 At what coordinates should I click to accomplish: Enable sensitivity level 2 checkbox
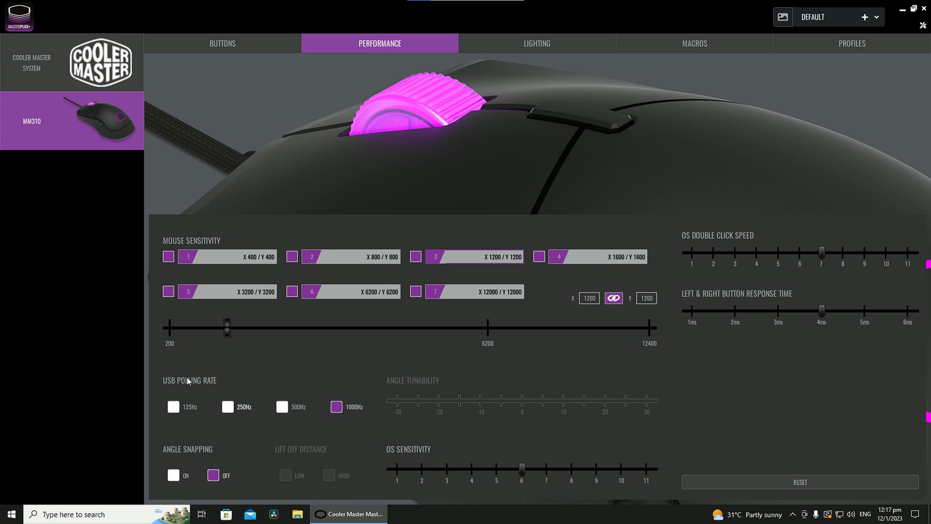292,257
